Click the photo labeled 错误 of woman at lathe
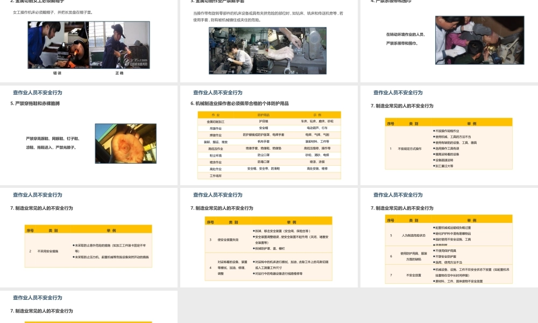Viewport: 538px width, 323px height. [58, 45]
